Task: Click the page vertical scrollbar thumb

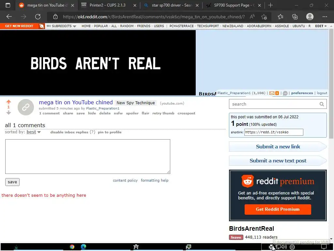Action: coord(331,84)
